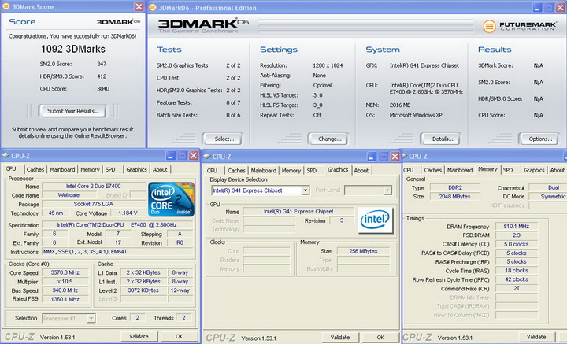Open About tab in middle CPU-Z window

[361, 171]
